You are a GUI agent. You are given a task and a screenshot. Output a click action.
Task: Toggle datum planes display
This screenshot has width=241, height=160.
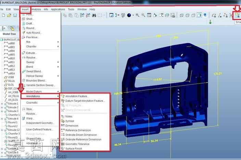pyautogui.click(x=214, y=15)
